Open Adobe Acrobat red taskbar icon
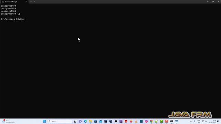The height and width of the screenshot is (124, 221). point(126,121)
